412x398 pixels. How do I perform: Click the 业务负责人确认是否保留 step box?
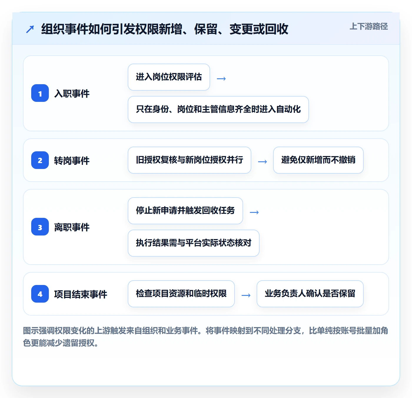[310, 294]
